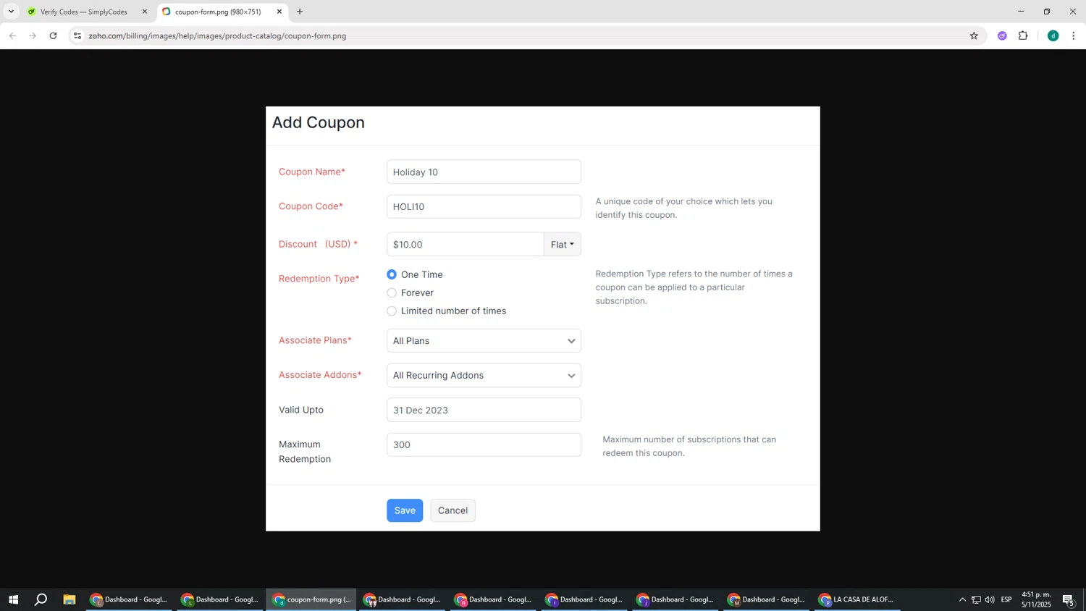Click the Redemption Type help text
The width and height of the screenshot is (1086, 611).
pos(694,287)
